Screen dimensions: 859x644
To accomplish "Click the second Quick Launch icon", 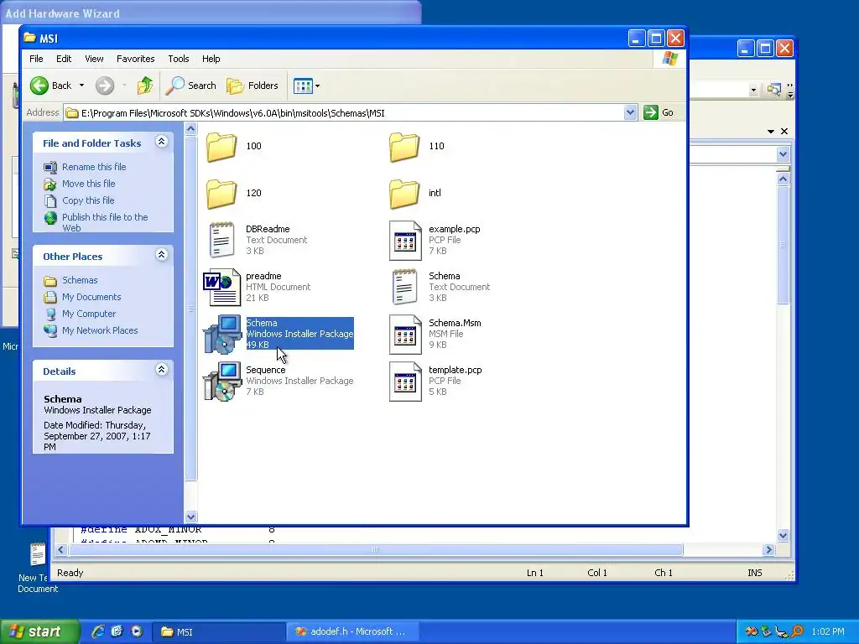I will 117,631.
